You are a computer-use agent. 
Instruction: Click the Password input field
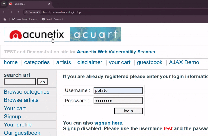pos(118,101)
